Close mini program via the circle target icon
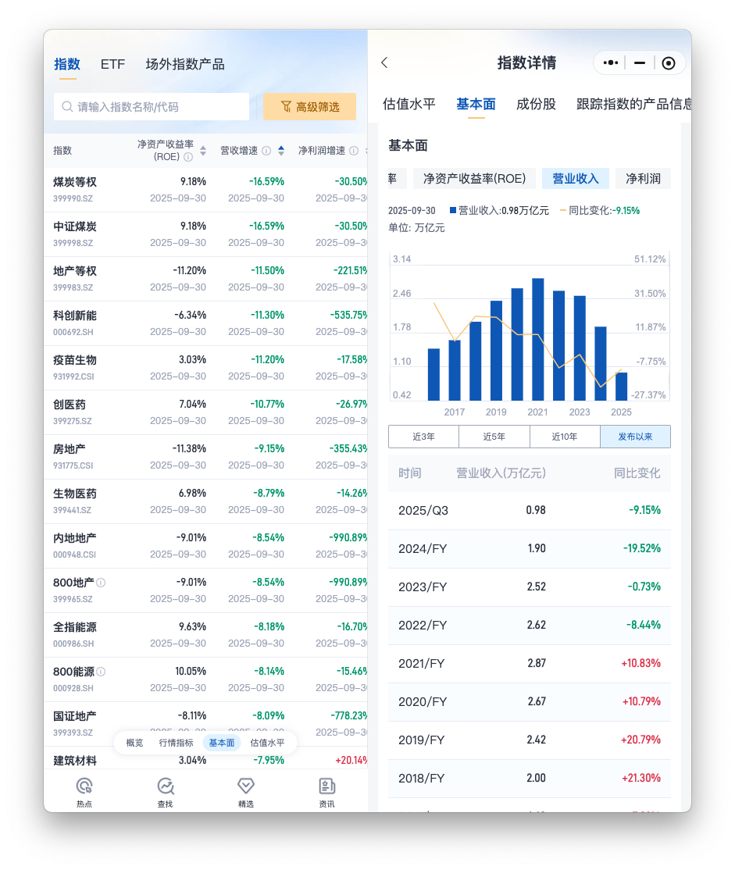735x870 pixels. [x=669, y=62]
